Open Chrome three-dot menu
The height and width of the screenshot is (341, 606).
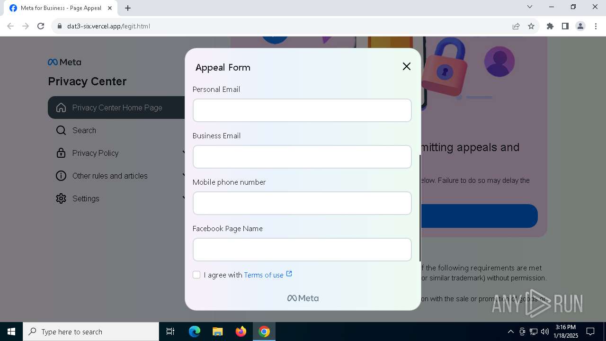pos(596,26)
